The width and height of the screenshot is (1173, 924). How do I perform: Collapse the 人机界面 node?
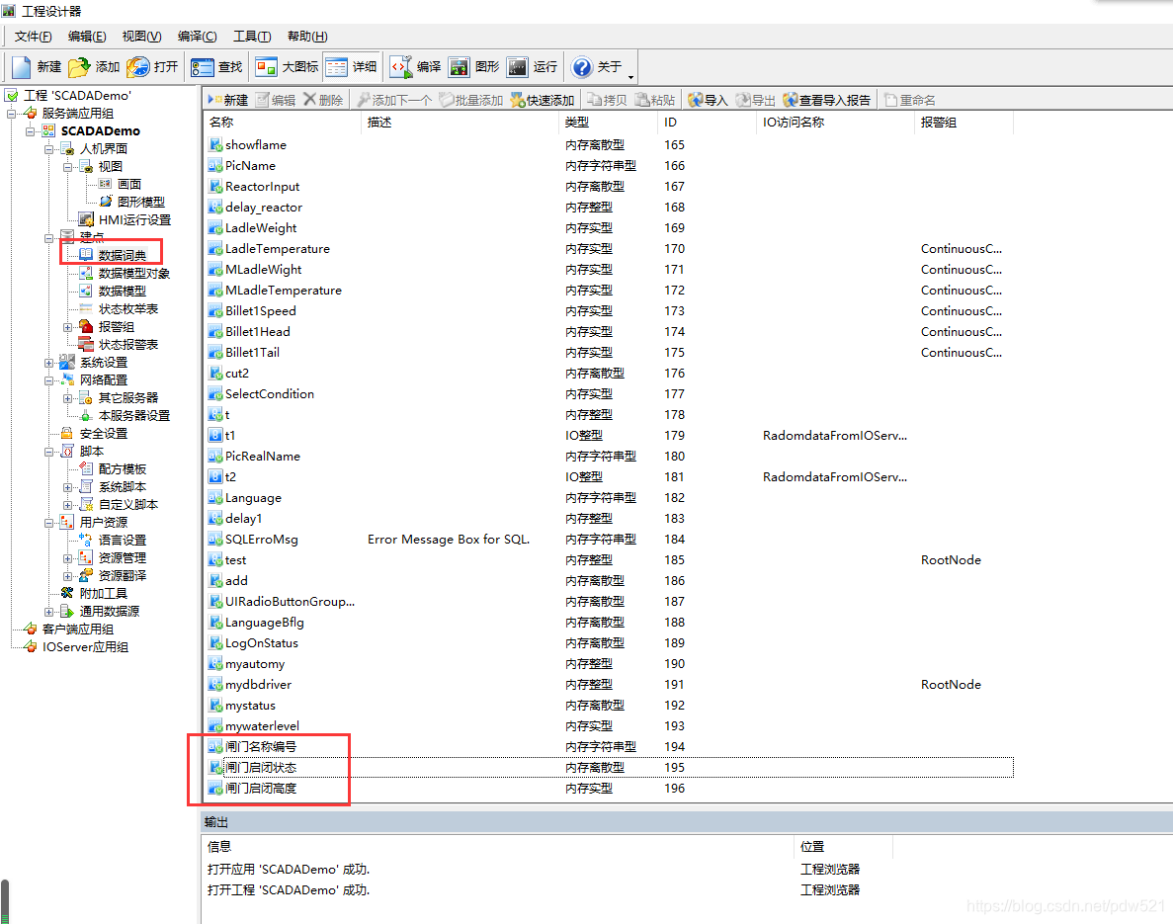[48, 149]
